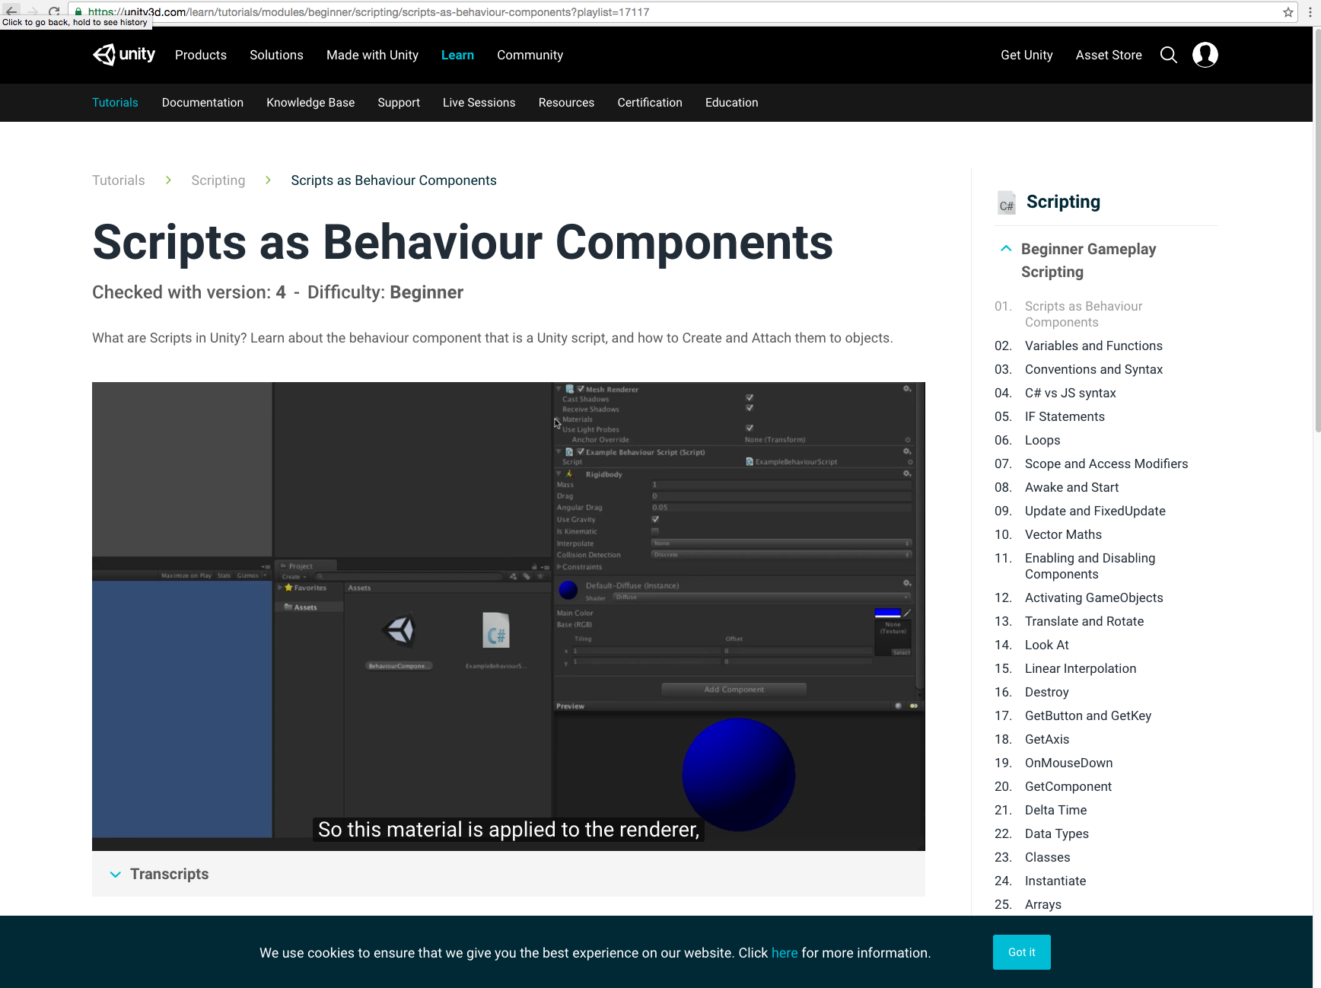Open the Resources tab
Viewport: 1321px width, 988px height.
click(x=566, y=103)
